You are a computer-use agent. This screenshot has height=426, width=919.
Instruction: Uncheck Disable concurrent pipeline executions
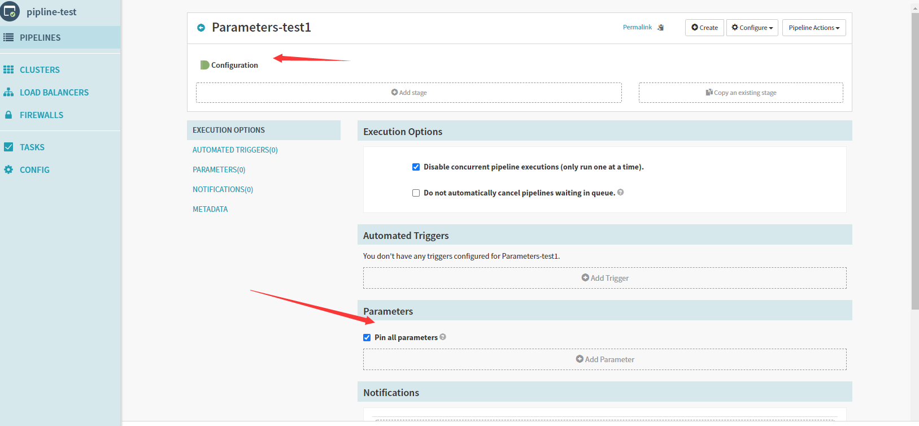pos(416,167)
